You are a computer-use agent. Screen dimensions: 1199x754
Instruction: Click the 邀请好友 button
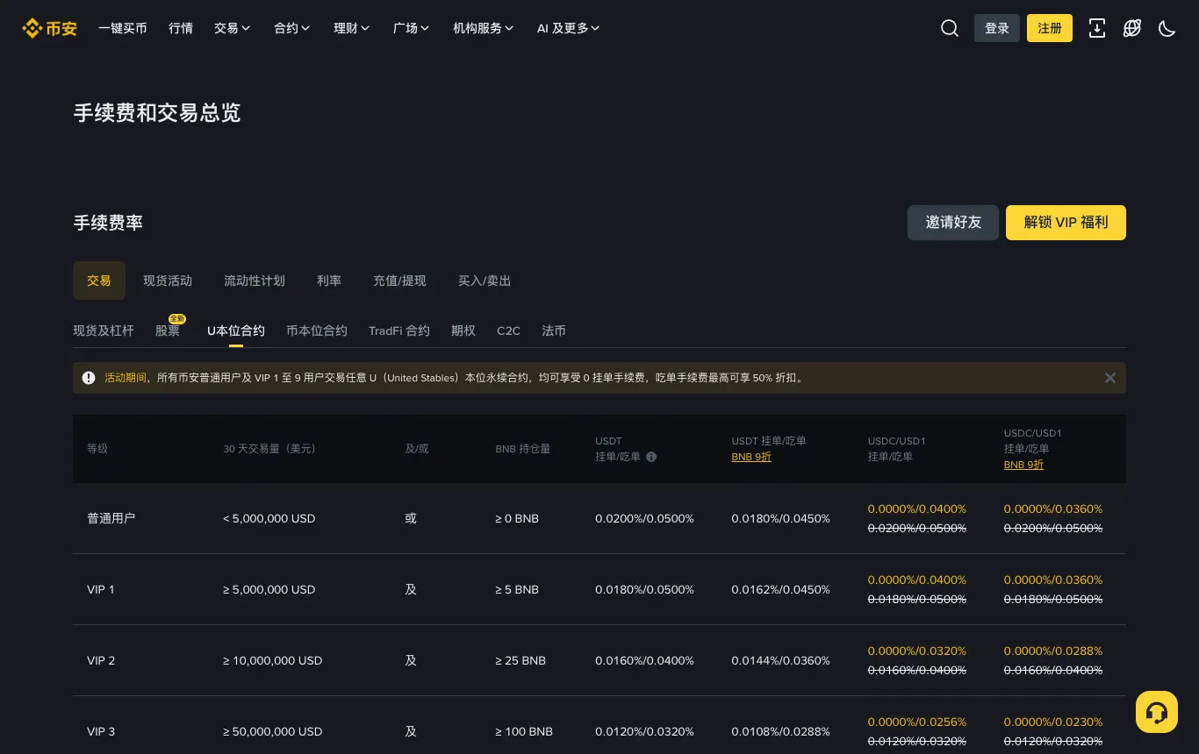point(953,223)
